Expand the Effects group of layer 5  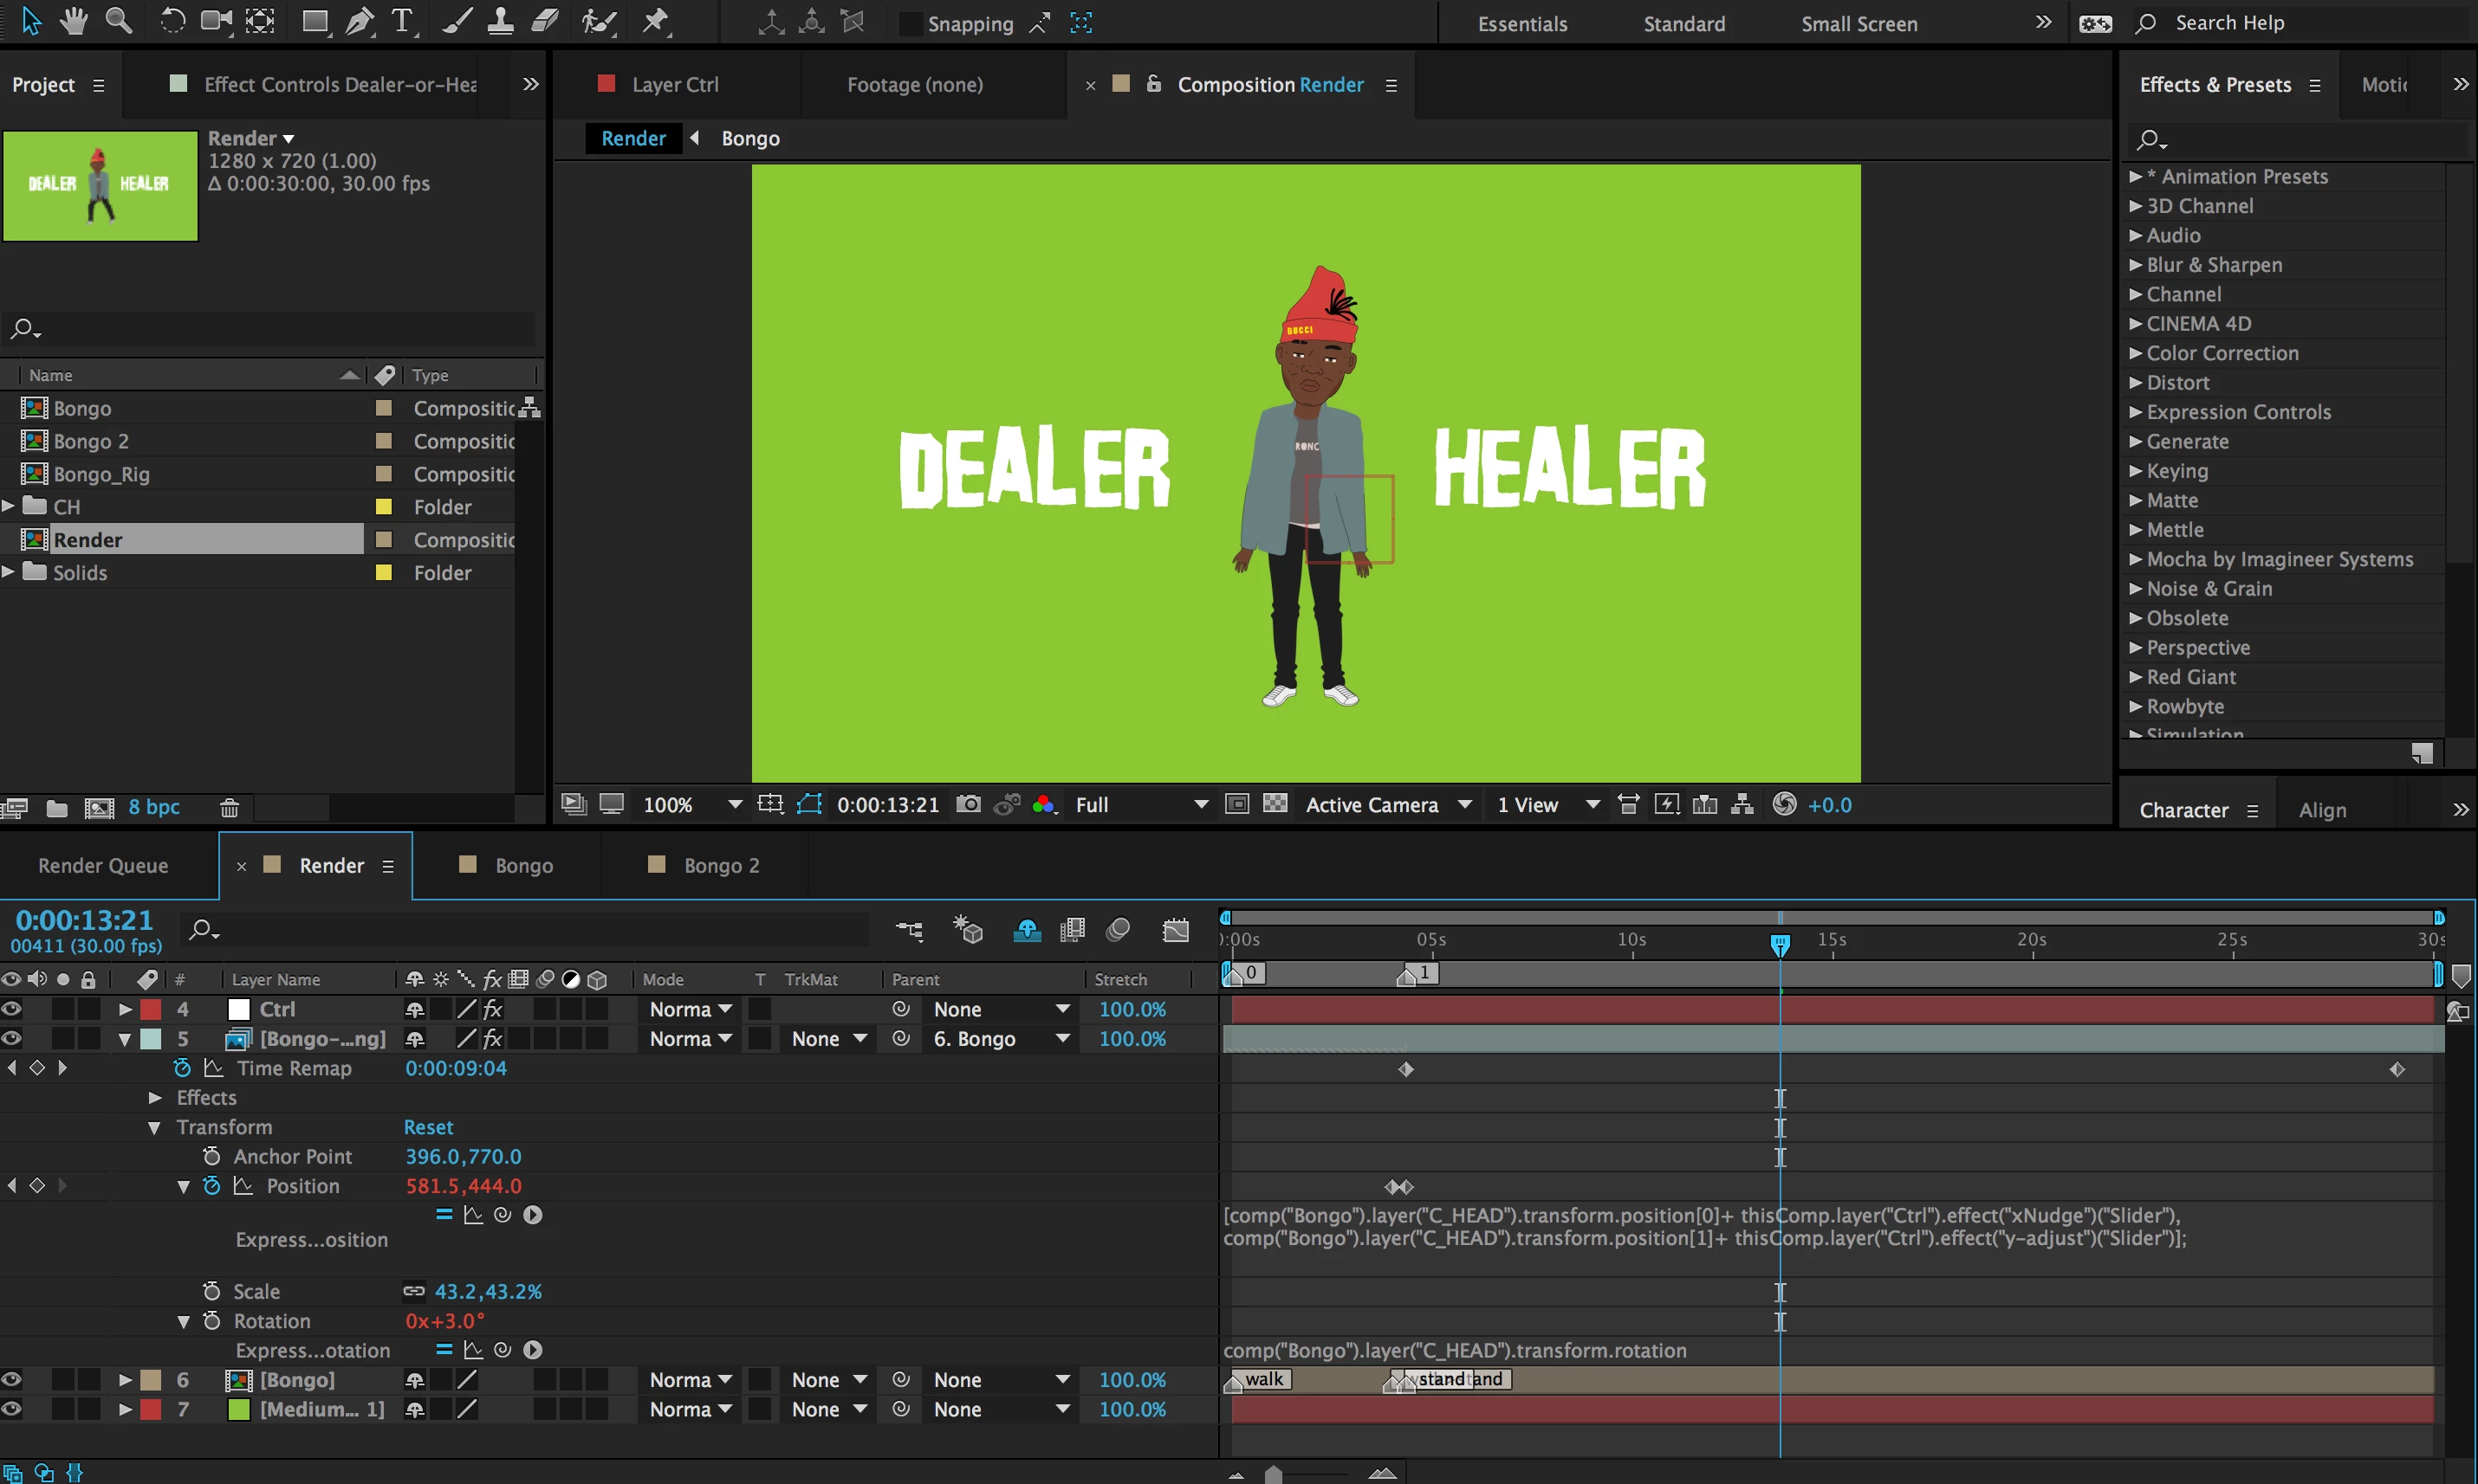(x=155, y=1098)
